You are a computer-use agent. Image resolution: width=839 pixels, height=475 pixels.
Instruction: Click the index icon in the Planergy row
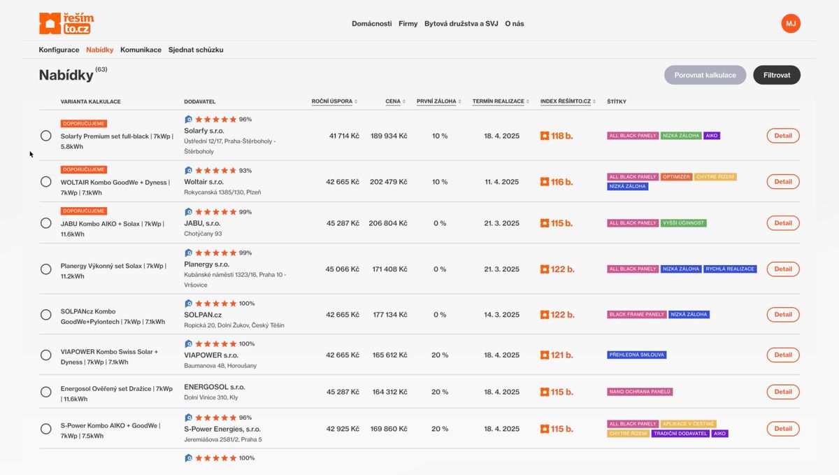click(x=545, y=269)
